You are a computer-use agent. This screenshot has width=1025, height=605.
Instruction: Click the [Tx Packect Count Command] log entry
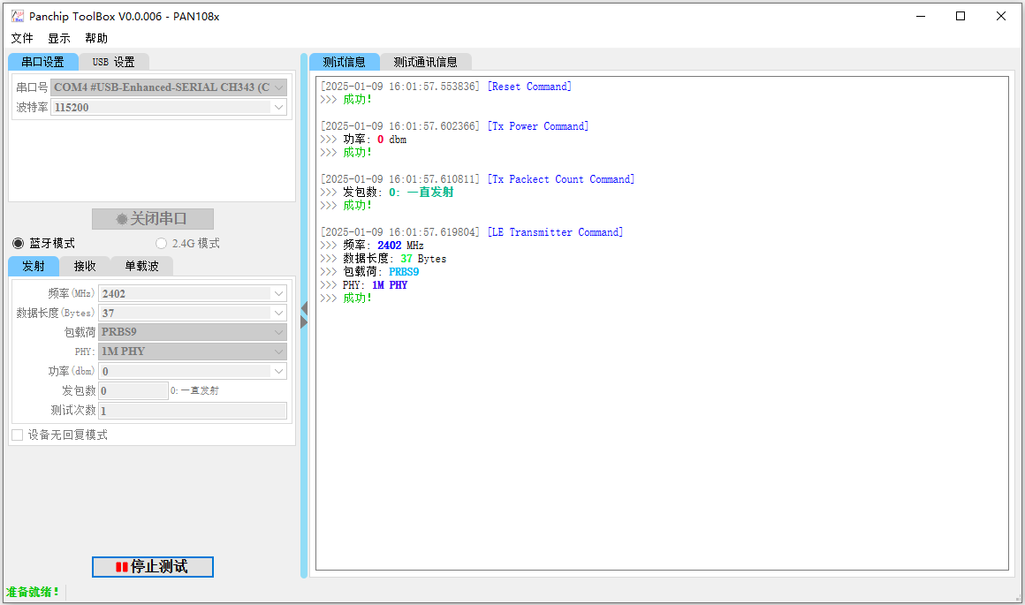point(560,179)
